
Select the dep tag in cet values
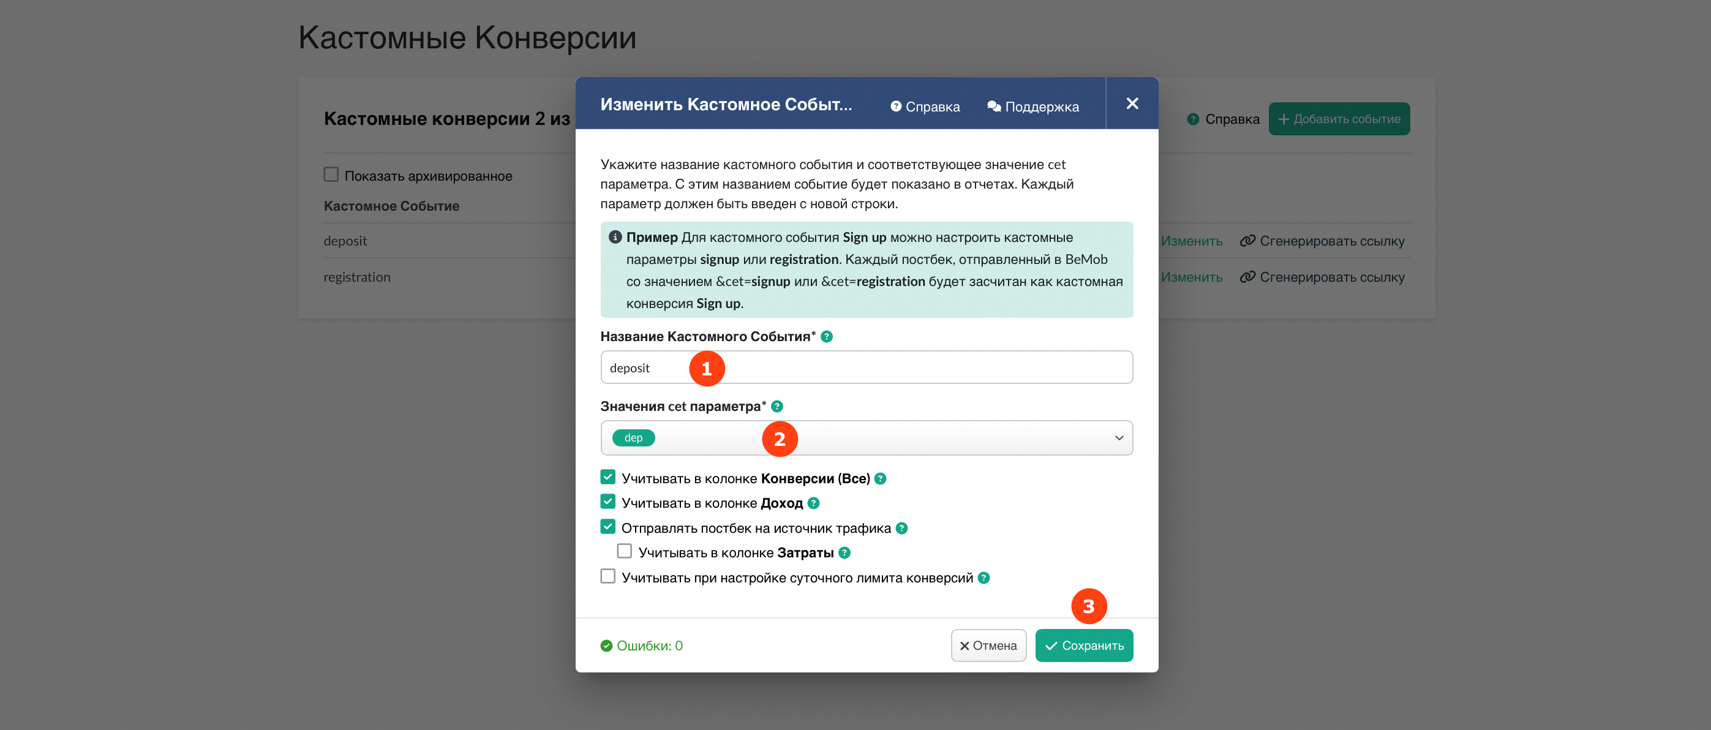(633, 438)
